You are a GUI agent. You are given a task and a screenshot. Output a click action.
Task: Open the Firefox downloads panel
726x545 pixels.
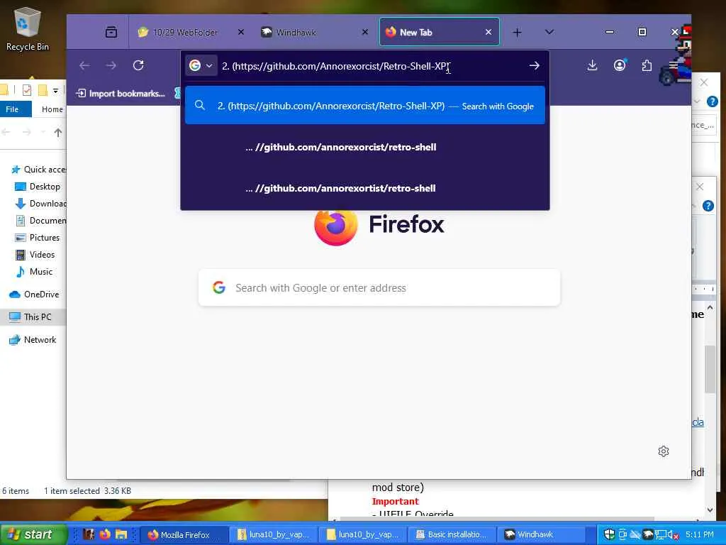pyautogui.click(x=592, y=65)
